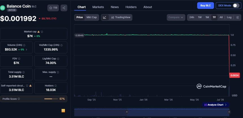Select 24h time range
Viewport: 243px width, 118px height.
[192, 17]
